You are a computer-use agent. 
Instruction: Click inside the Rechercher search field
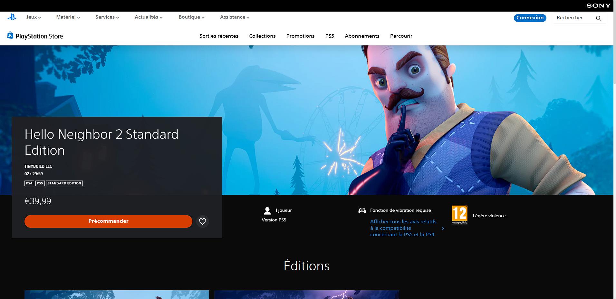tap(573, 18)
